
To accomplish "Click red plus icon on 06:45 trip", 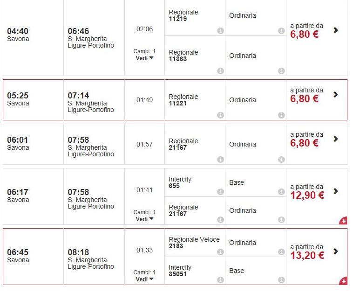I will tap(343, 281).
